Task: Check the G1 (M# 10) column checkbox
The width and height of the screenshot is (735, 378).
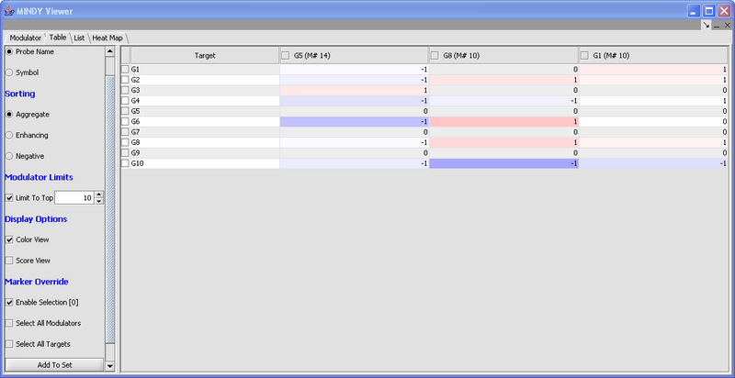Action: tap(584, 56)
